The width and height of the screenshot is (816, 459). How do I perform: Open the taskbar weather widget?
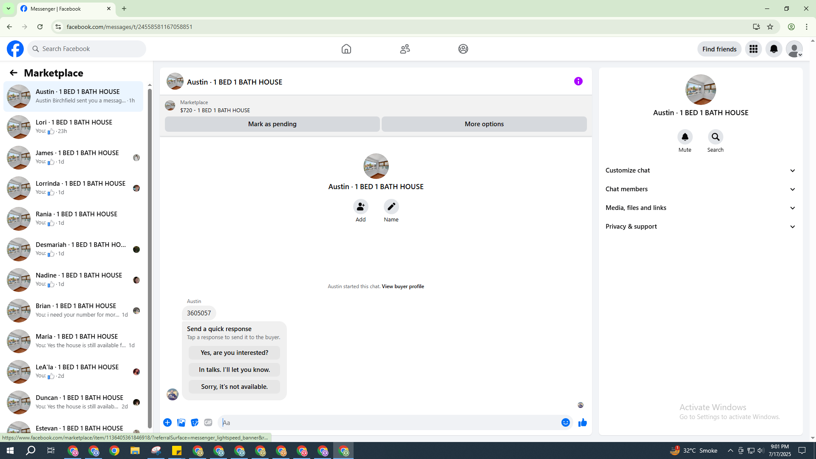(x=694, y=450)
